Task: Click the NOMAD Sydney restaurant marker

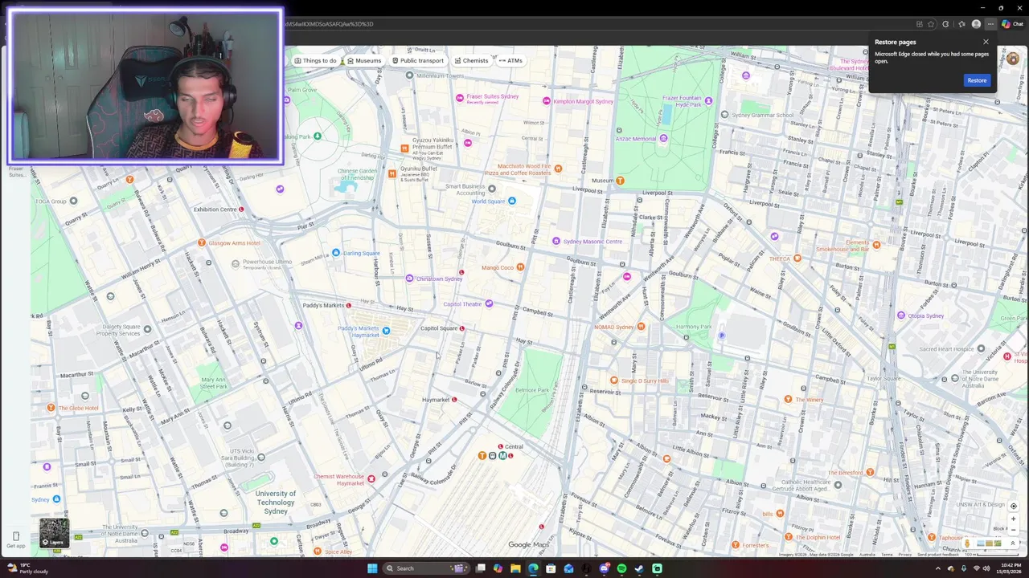Action: coord(641,327)
